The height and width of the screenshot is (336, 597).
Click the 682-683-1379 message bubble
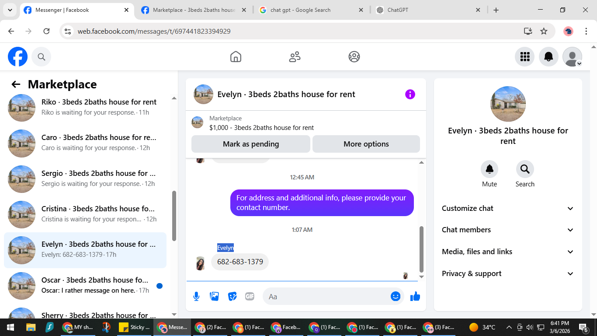(x=240, y=262)
